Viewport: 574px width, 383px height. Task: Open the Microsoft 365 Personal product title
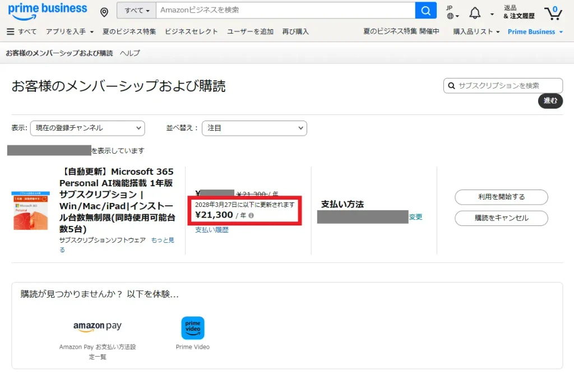[x=117, y=200]
